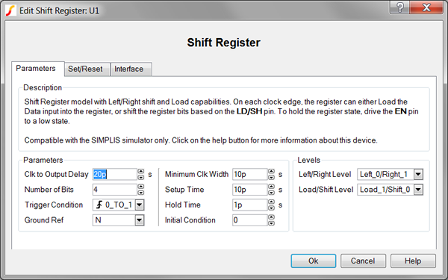Click the Cancel button
448x280 pixels.
click(x=363, y=261)
